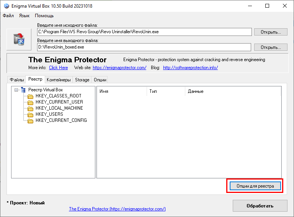
Task: Click the HKEY_USERS folder icon
Action: point(30,115)
